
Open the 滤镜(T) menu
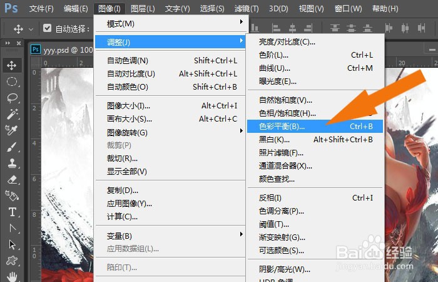pyautogui.click(x=247, y=9)
